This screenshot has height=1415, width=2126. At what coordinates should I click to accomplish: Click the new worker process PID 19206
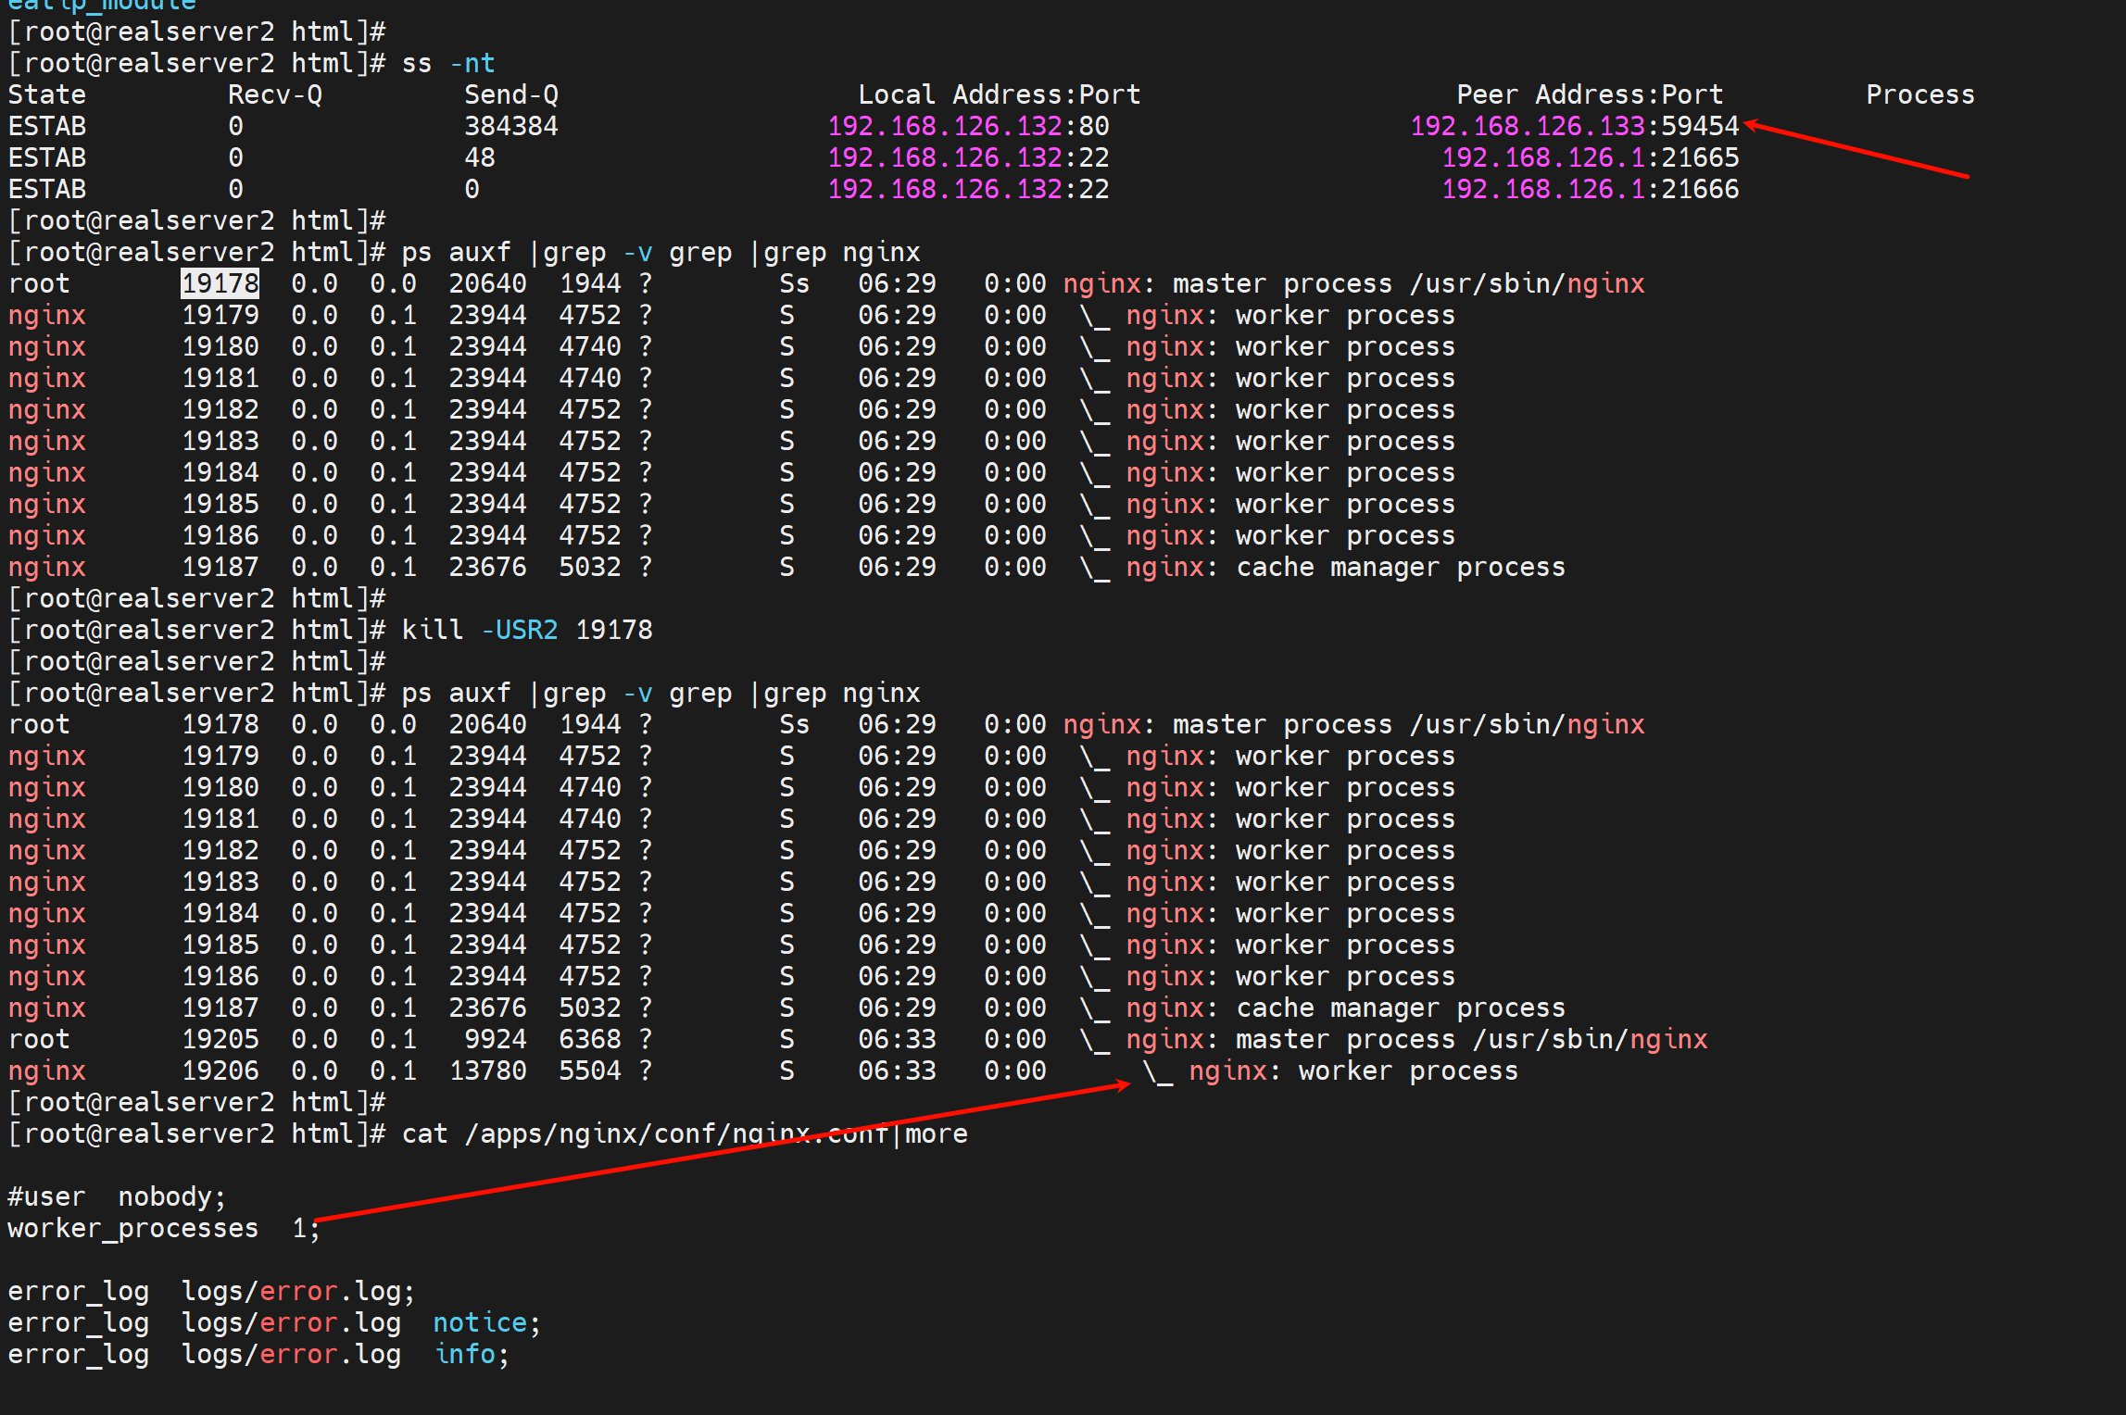pos(220,1071)
